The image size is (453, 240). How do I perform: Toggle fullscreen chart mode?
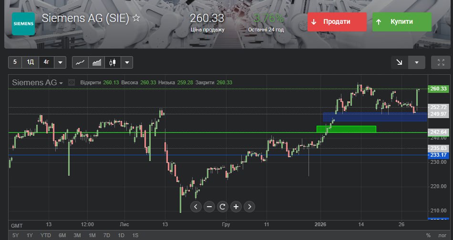(441, 62)
